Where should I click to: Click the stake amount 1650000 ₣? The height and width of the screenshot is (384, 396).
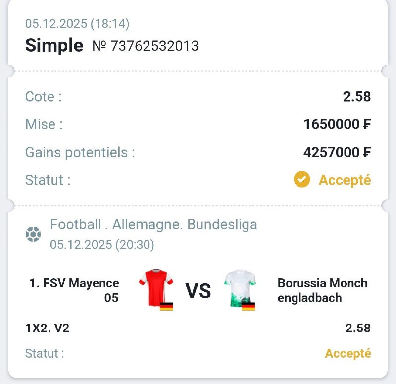(x=337, y=124)
